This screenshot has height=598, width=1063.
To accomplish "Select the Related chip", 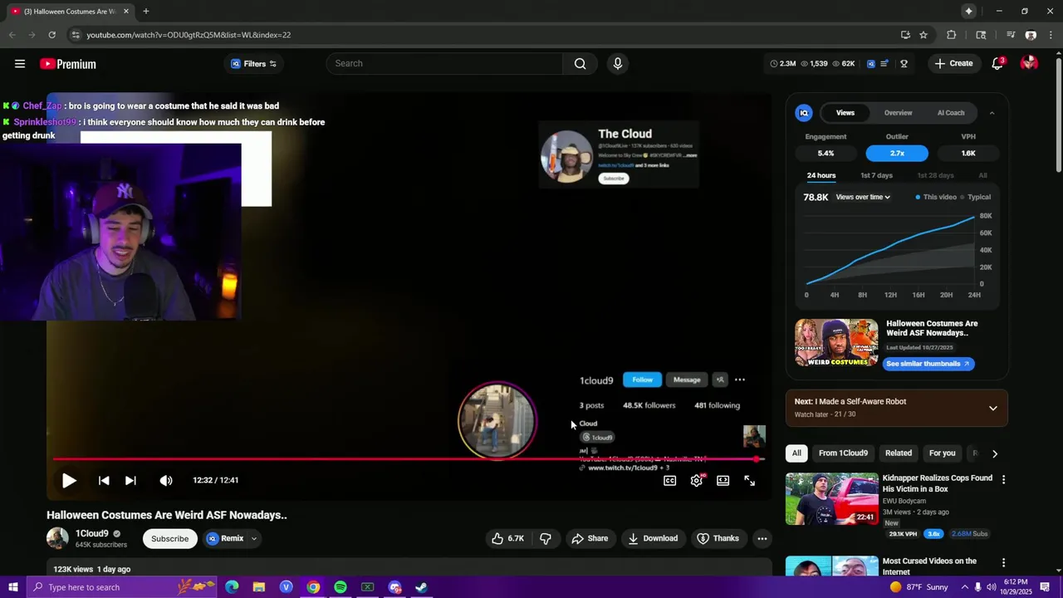I will (898, 453).
